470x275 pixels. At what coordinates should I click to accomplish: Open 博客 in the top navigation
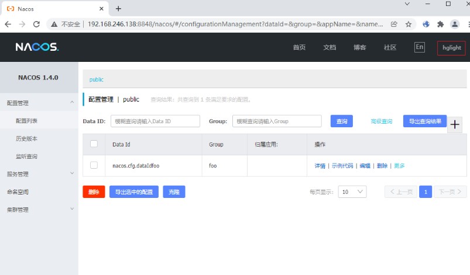pos(360,47)
